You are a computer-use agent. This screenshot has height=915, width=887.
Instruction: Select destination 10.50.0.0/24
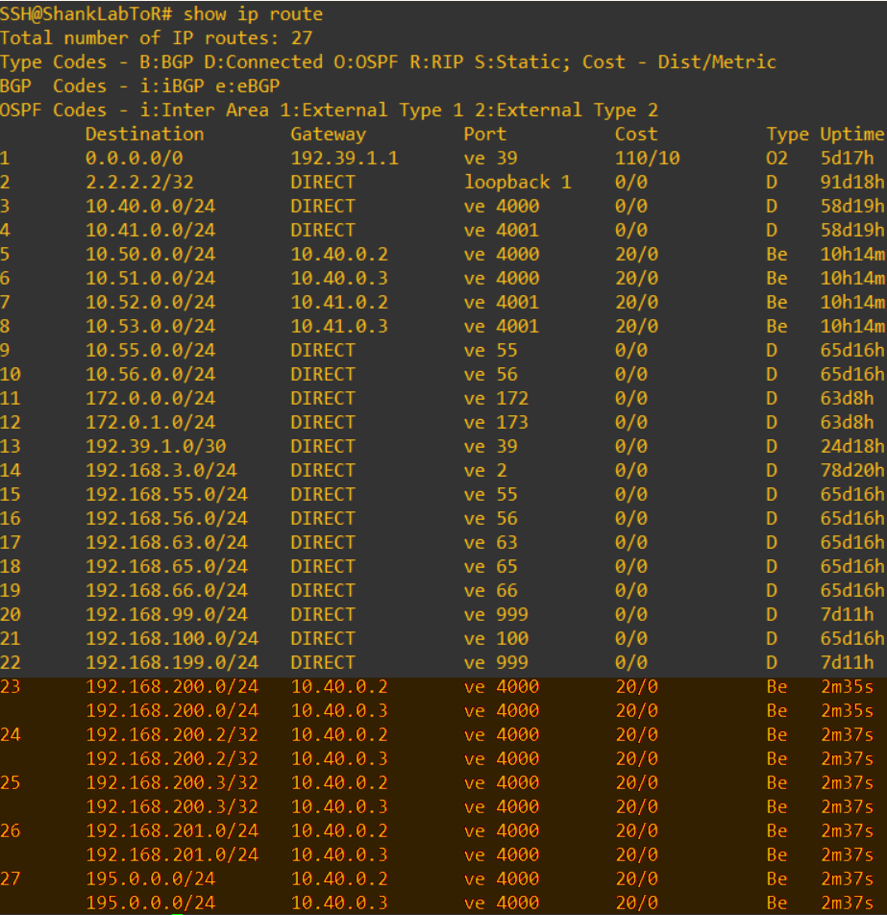click(151, 254)
